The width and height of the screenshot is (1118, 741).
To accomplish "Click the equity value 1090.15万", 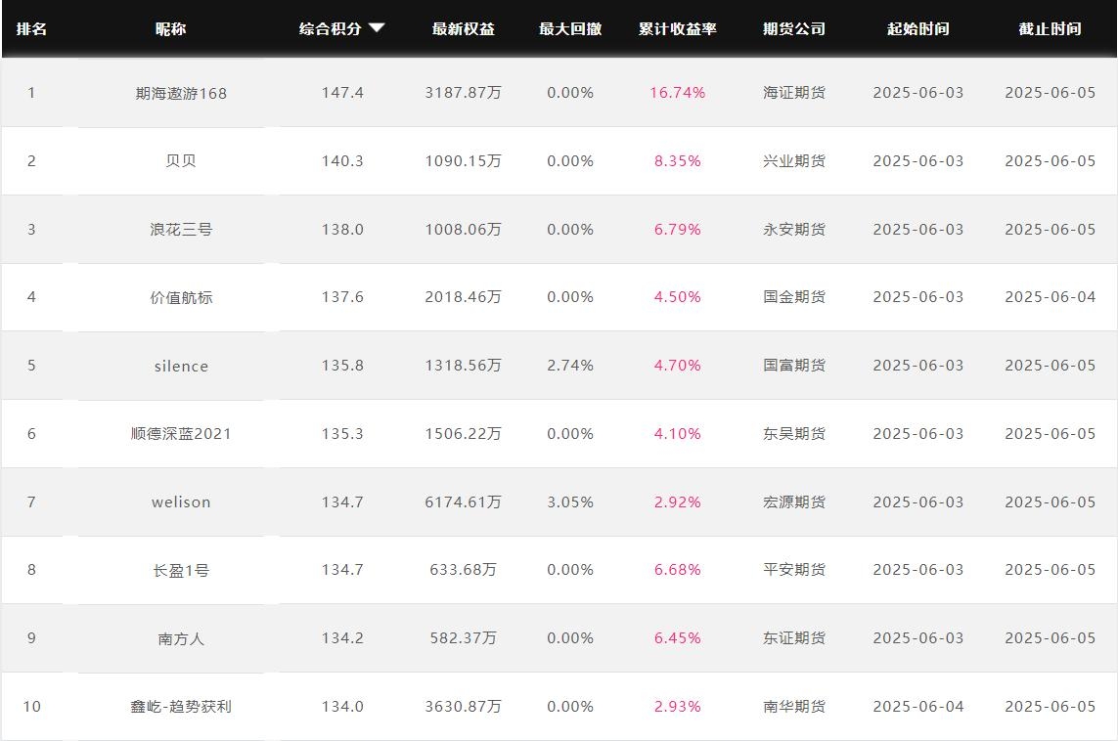I will coord(464,161).
